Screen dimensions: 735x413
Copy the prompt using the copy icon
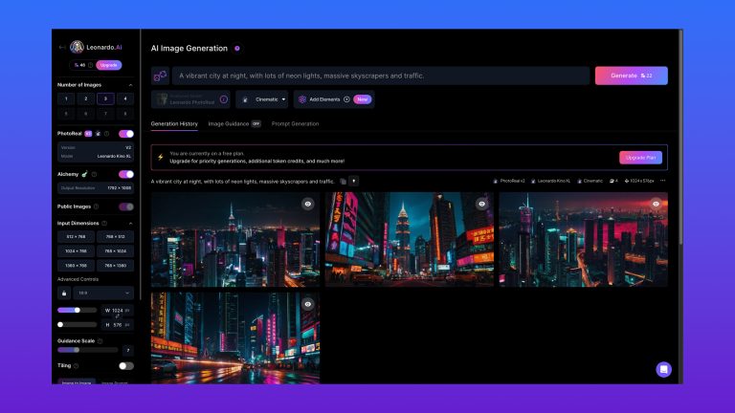[343, 181]
